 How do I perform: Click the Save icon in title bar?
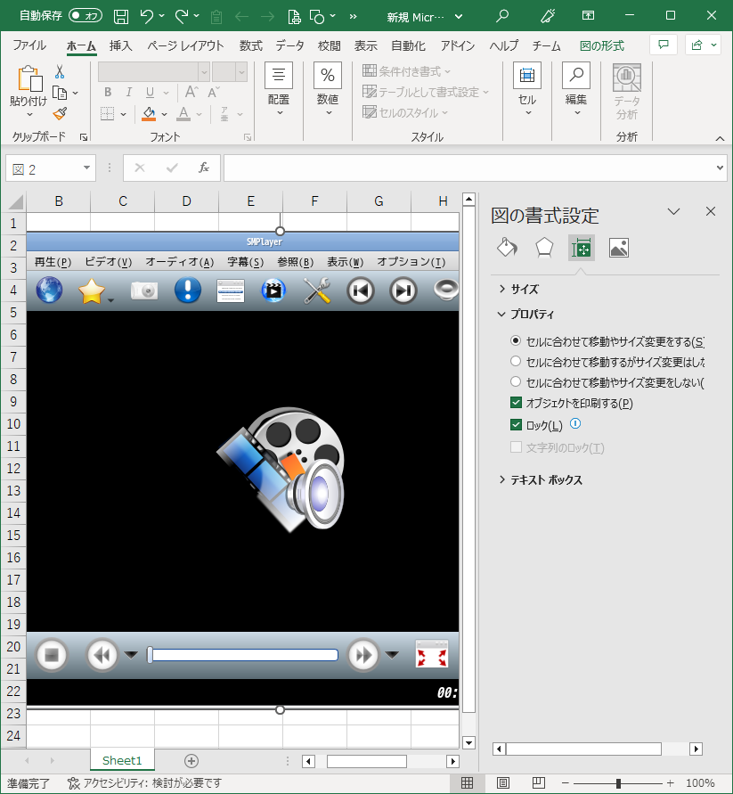[121, 17]
